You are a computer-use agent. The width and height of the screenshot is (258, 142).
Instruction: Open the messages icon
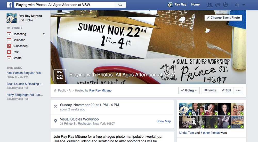pos(217,5)
